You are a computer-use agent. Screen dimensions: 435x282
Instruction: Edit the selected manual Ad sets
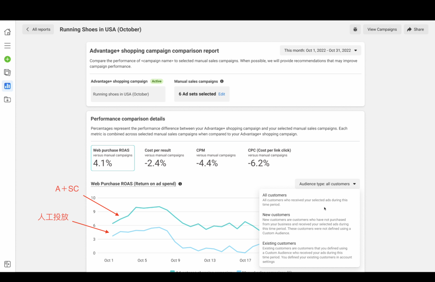(x=221, y=94)
